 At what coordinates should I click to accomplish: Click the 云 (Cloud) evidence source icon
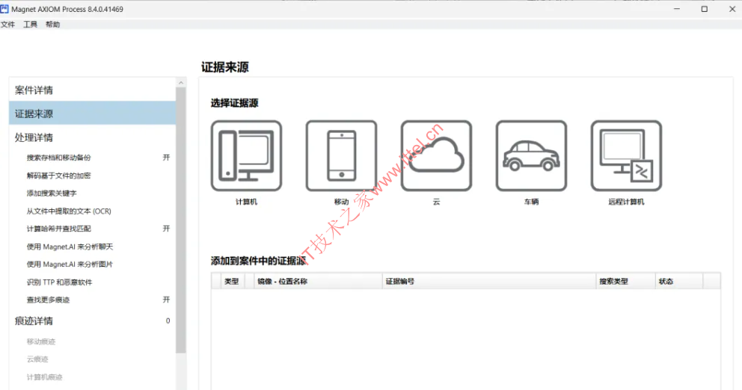[x=436, y=155]
